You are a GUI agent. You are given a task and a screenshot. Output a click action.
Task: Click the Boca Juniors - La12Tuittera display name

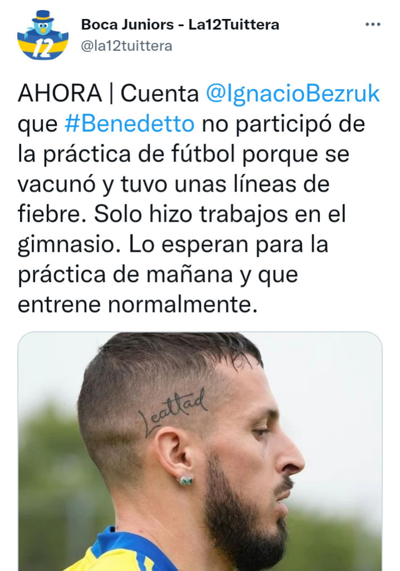pyautogui.click(x=180, y=25)
